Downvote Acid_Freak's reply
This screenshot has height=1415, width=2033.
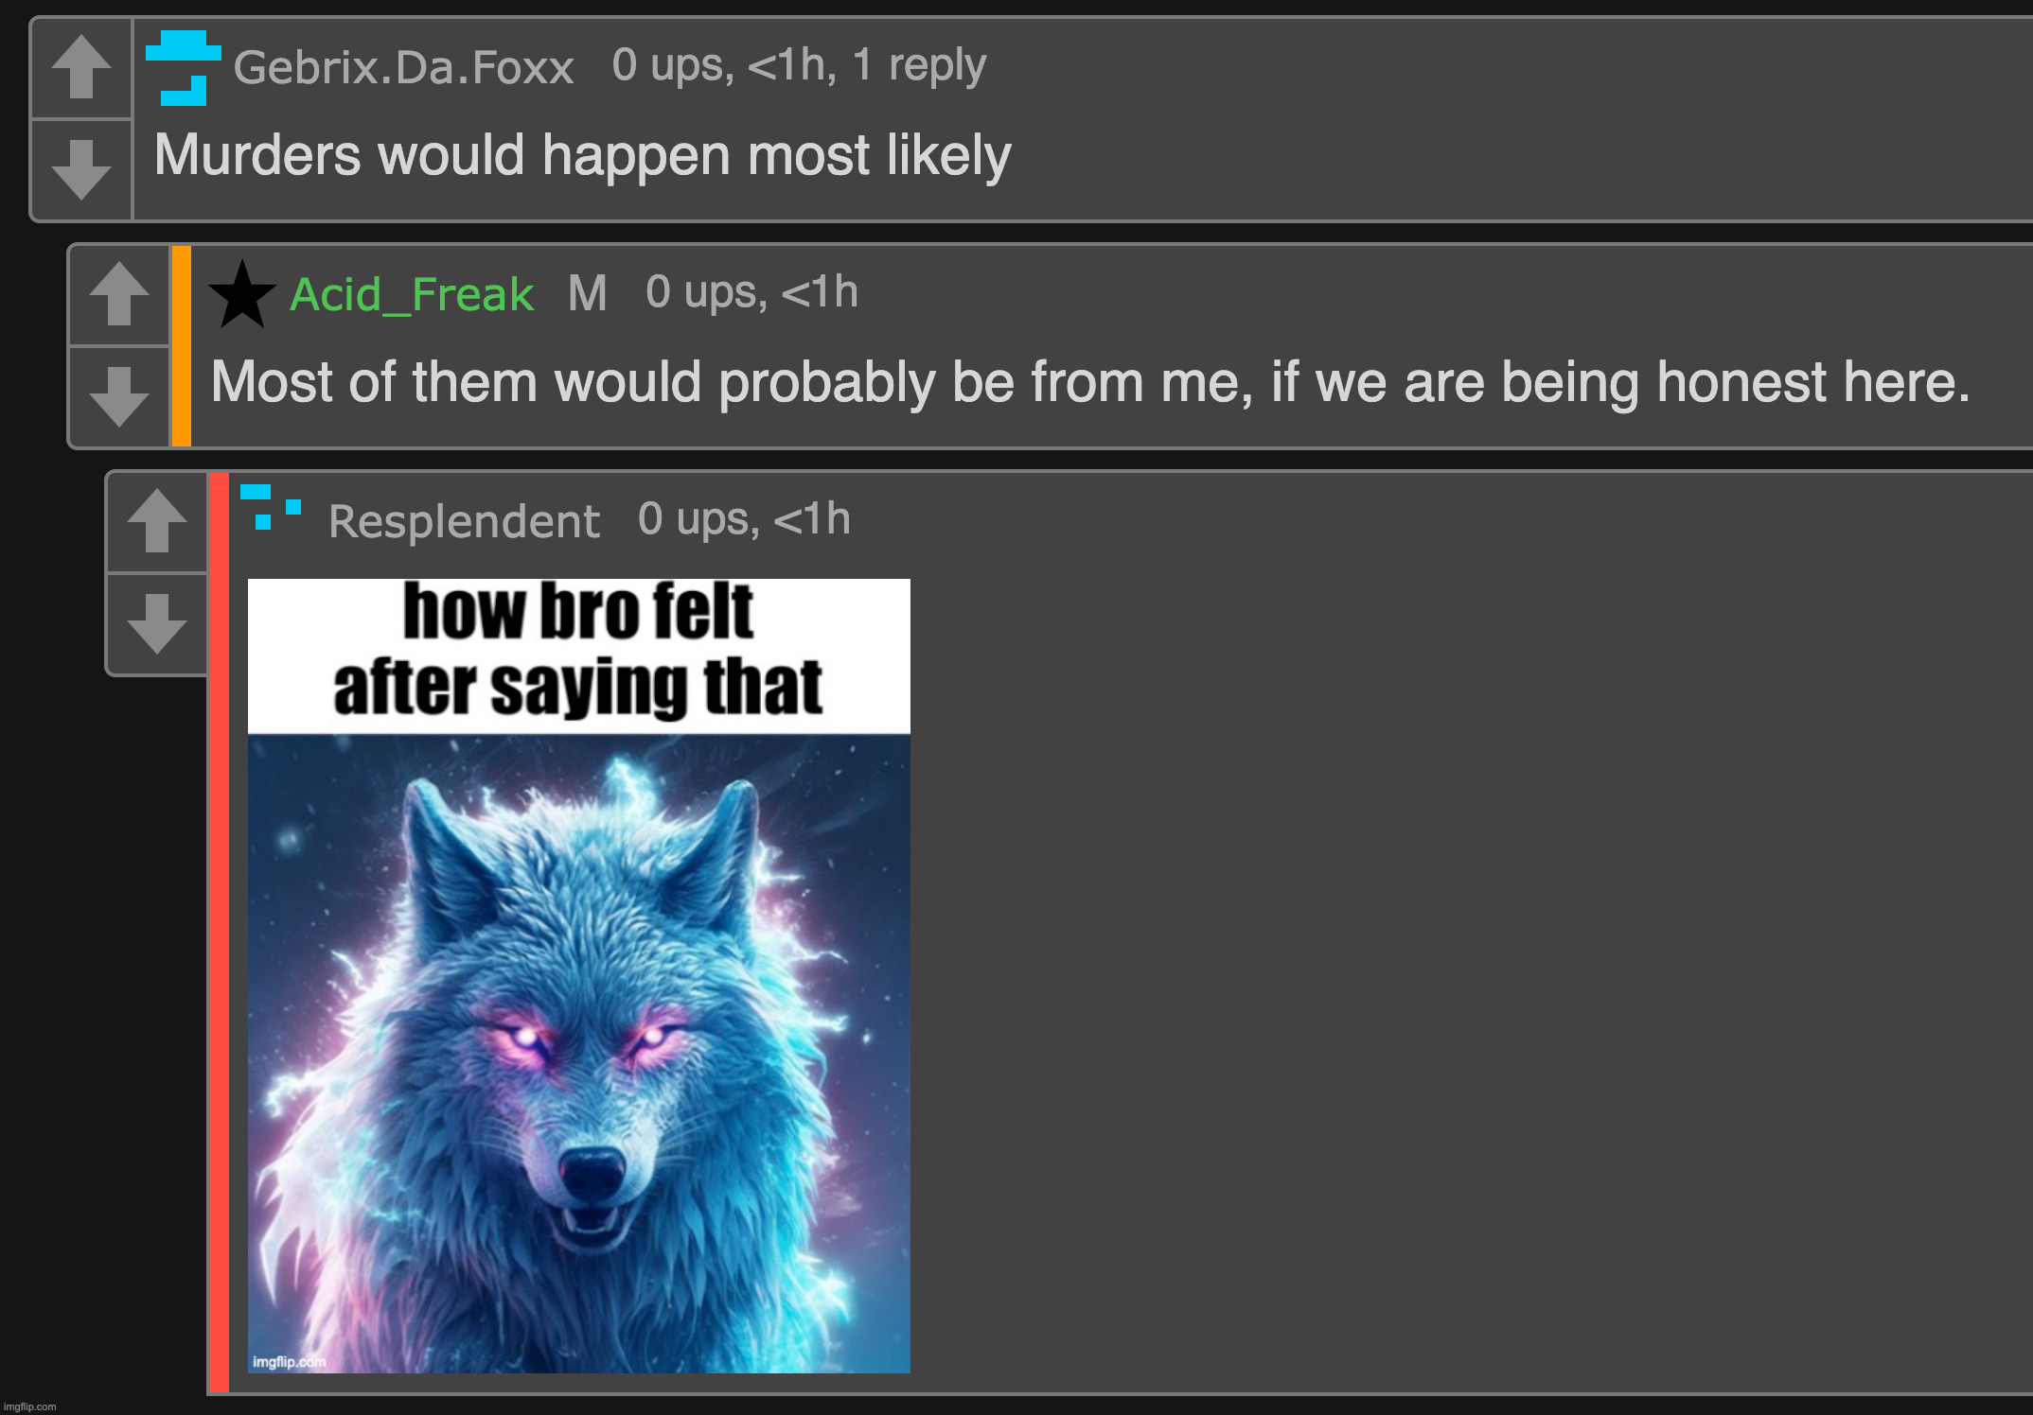(x=119, y=397)
